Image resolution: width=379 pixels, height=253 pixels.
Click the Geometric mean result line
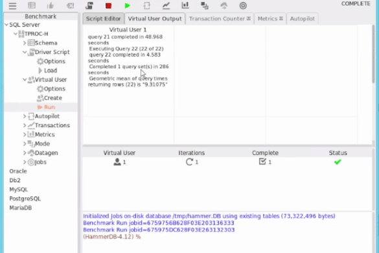tap(128, 81)
